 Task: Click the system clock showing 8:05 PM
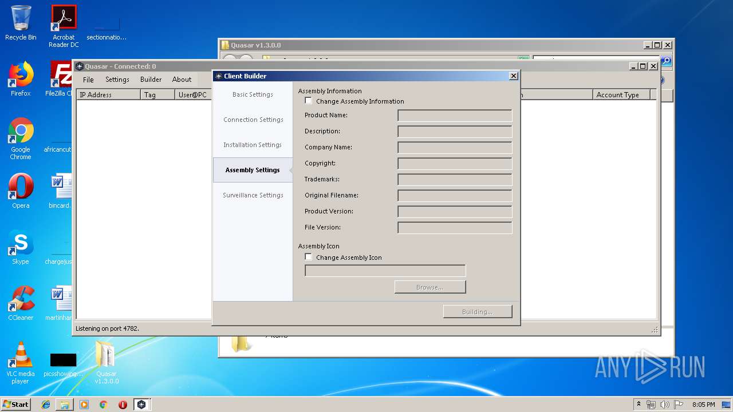click(x=704, y=405)
